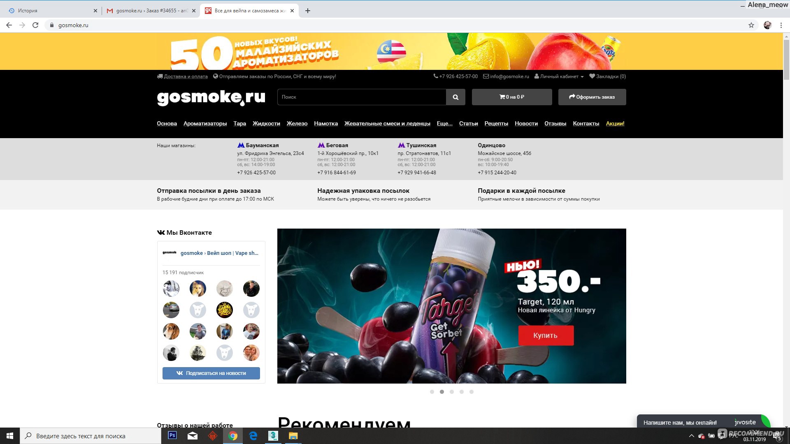The width and height of the screenshot is (790, 444).
Task: Select third slider dot
Action: click(452, 392)
